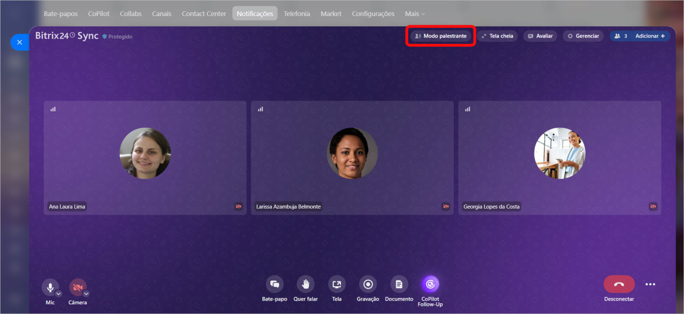
Task: Open the CoPilot tab
Action: pyautogui.click(x=99, y=13)
